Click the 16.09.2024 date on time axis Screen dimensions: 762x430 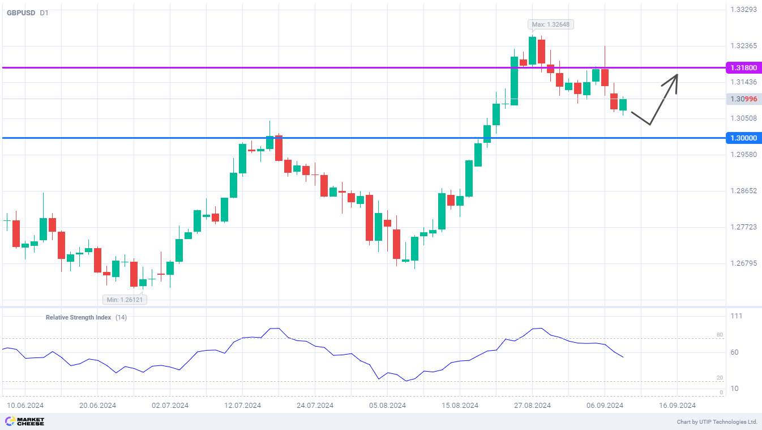677,406
